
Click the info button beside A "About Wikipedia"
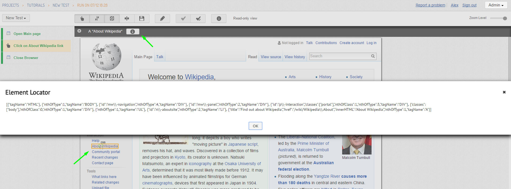133,31
